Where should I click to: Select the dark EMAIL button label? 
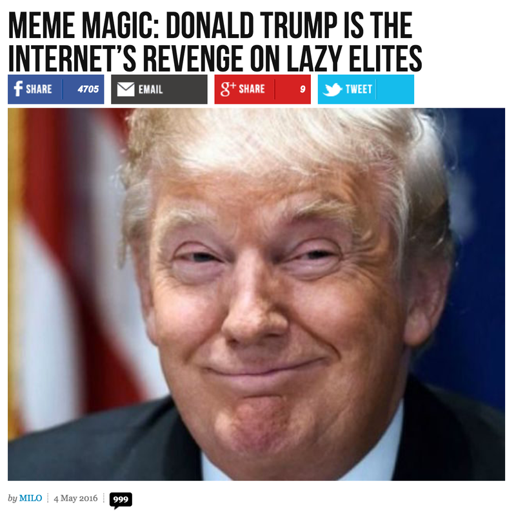(150, 89)
